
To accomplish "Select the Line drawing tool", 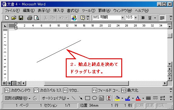I will tap(73, 98).
